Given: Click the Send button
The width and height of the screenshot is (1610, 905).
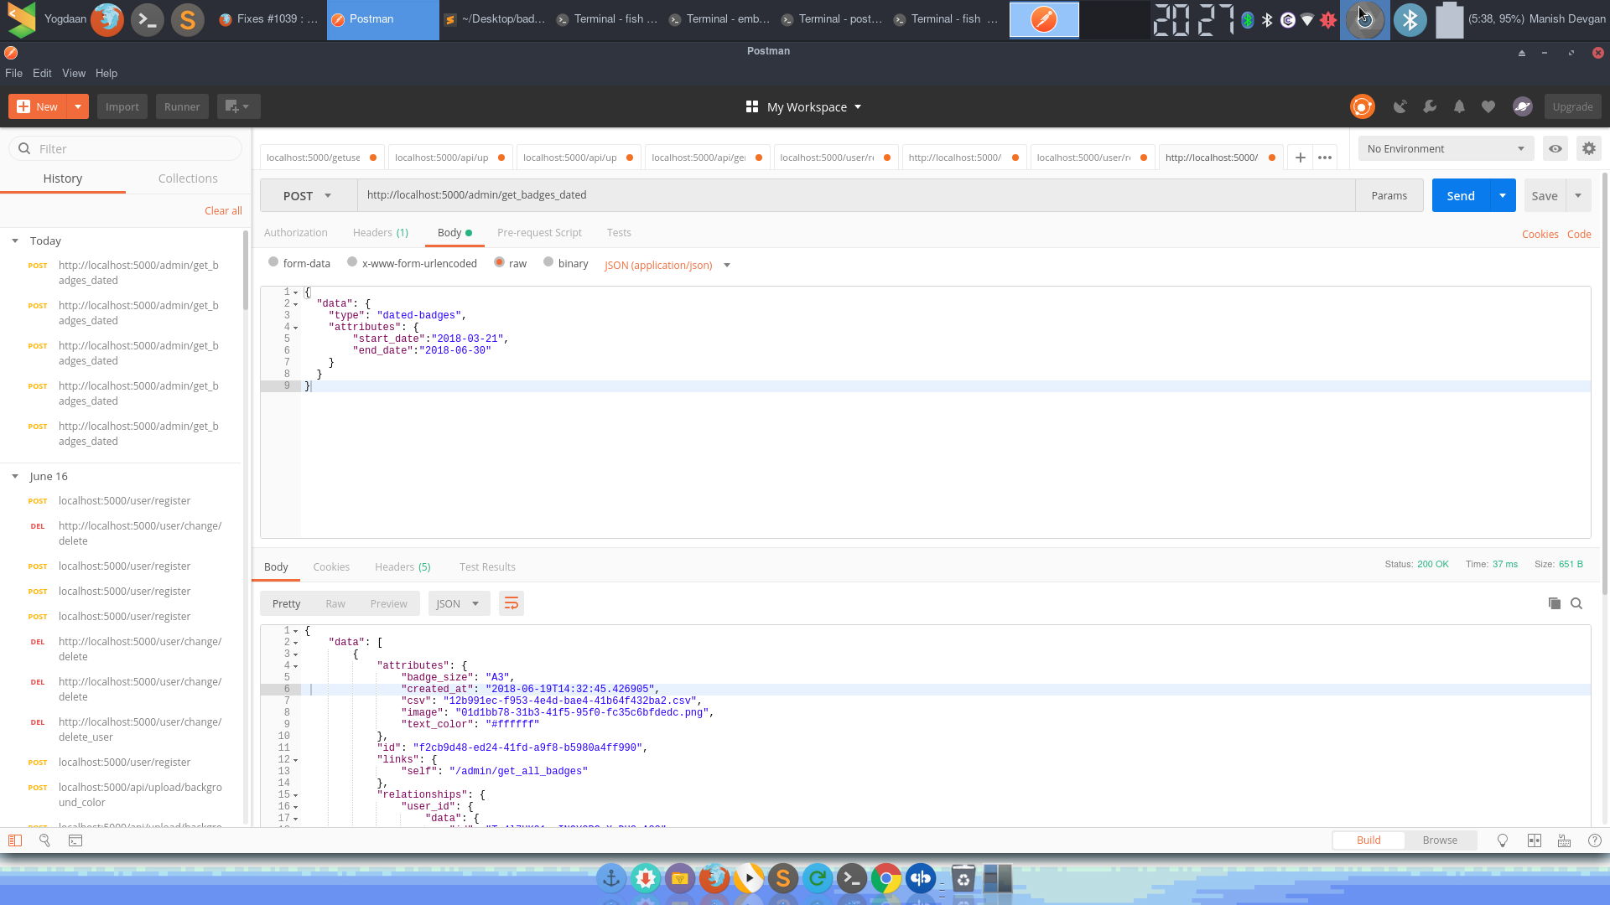Looking at the screenshot, I should click(x=1461, y=195).
